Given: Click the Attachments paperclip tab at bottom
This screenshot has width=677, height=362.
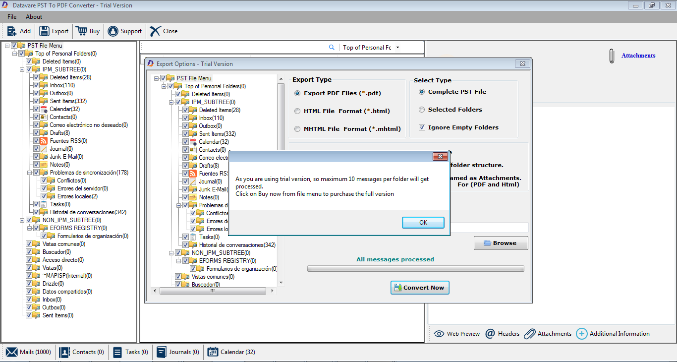Looking at the screenshot, I should tap(530, 334).
